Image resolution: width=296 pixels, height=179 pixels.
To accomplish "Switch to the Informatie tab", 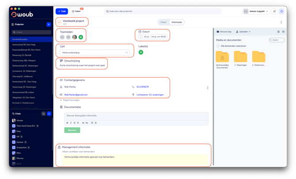I will 177,22.
